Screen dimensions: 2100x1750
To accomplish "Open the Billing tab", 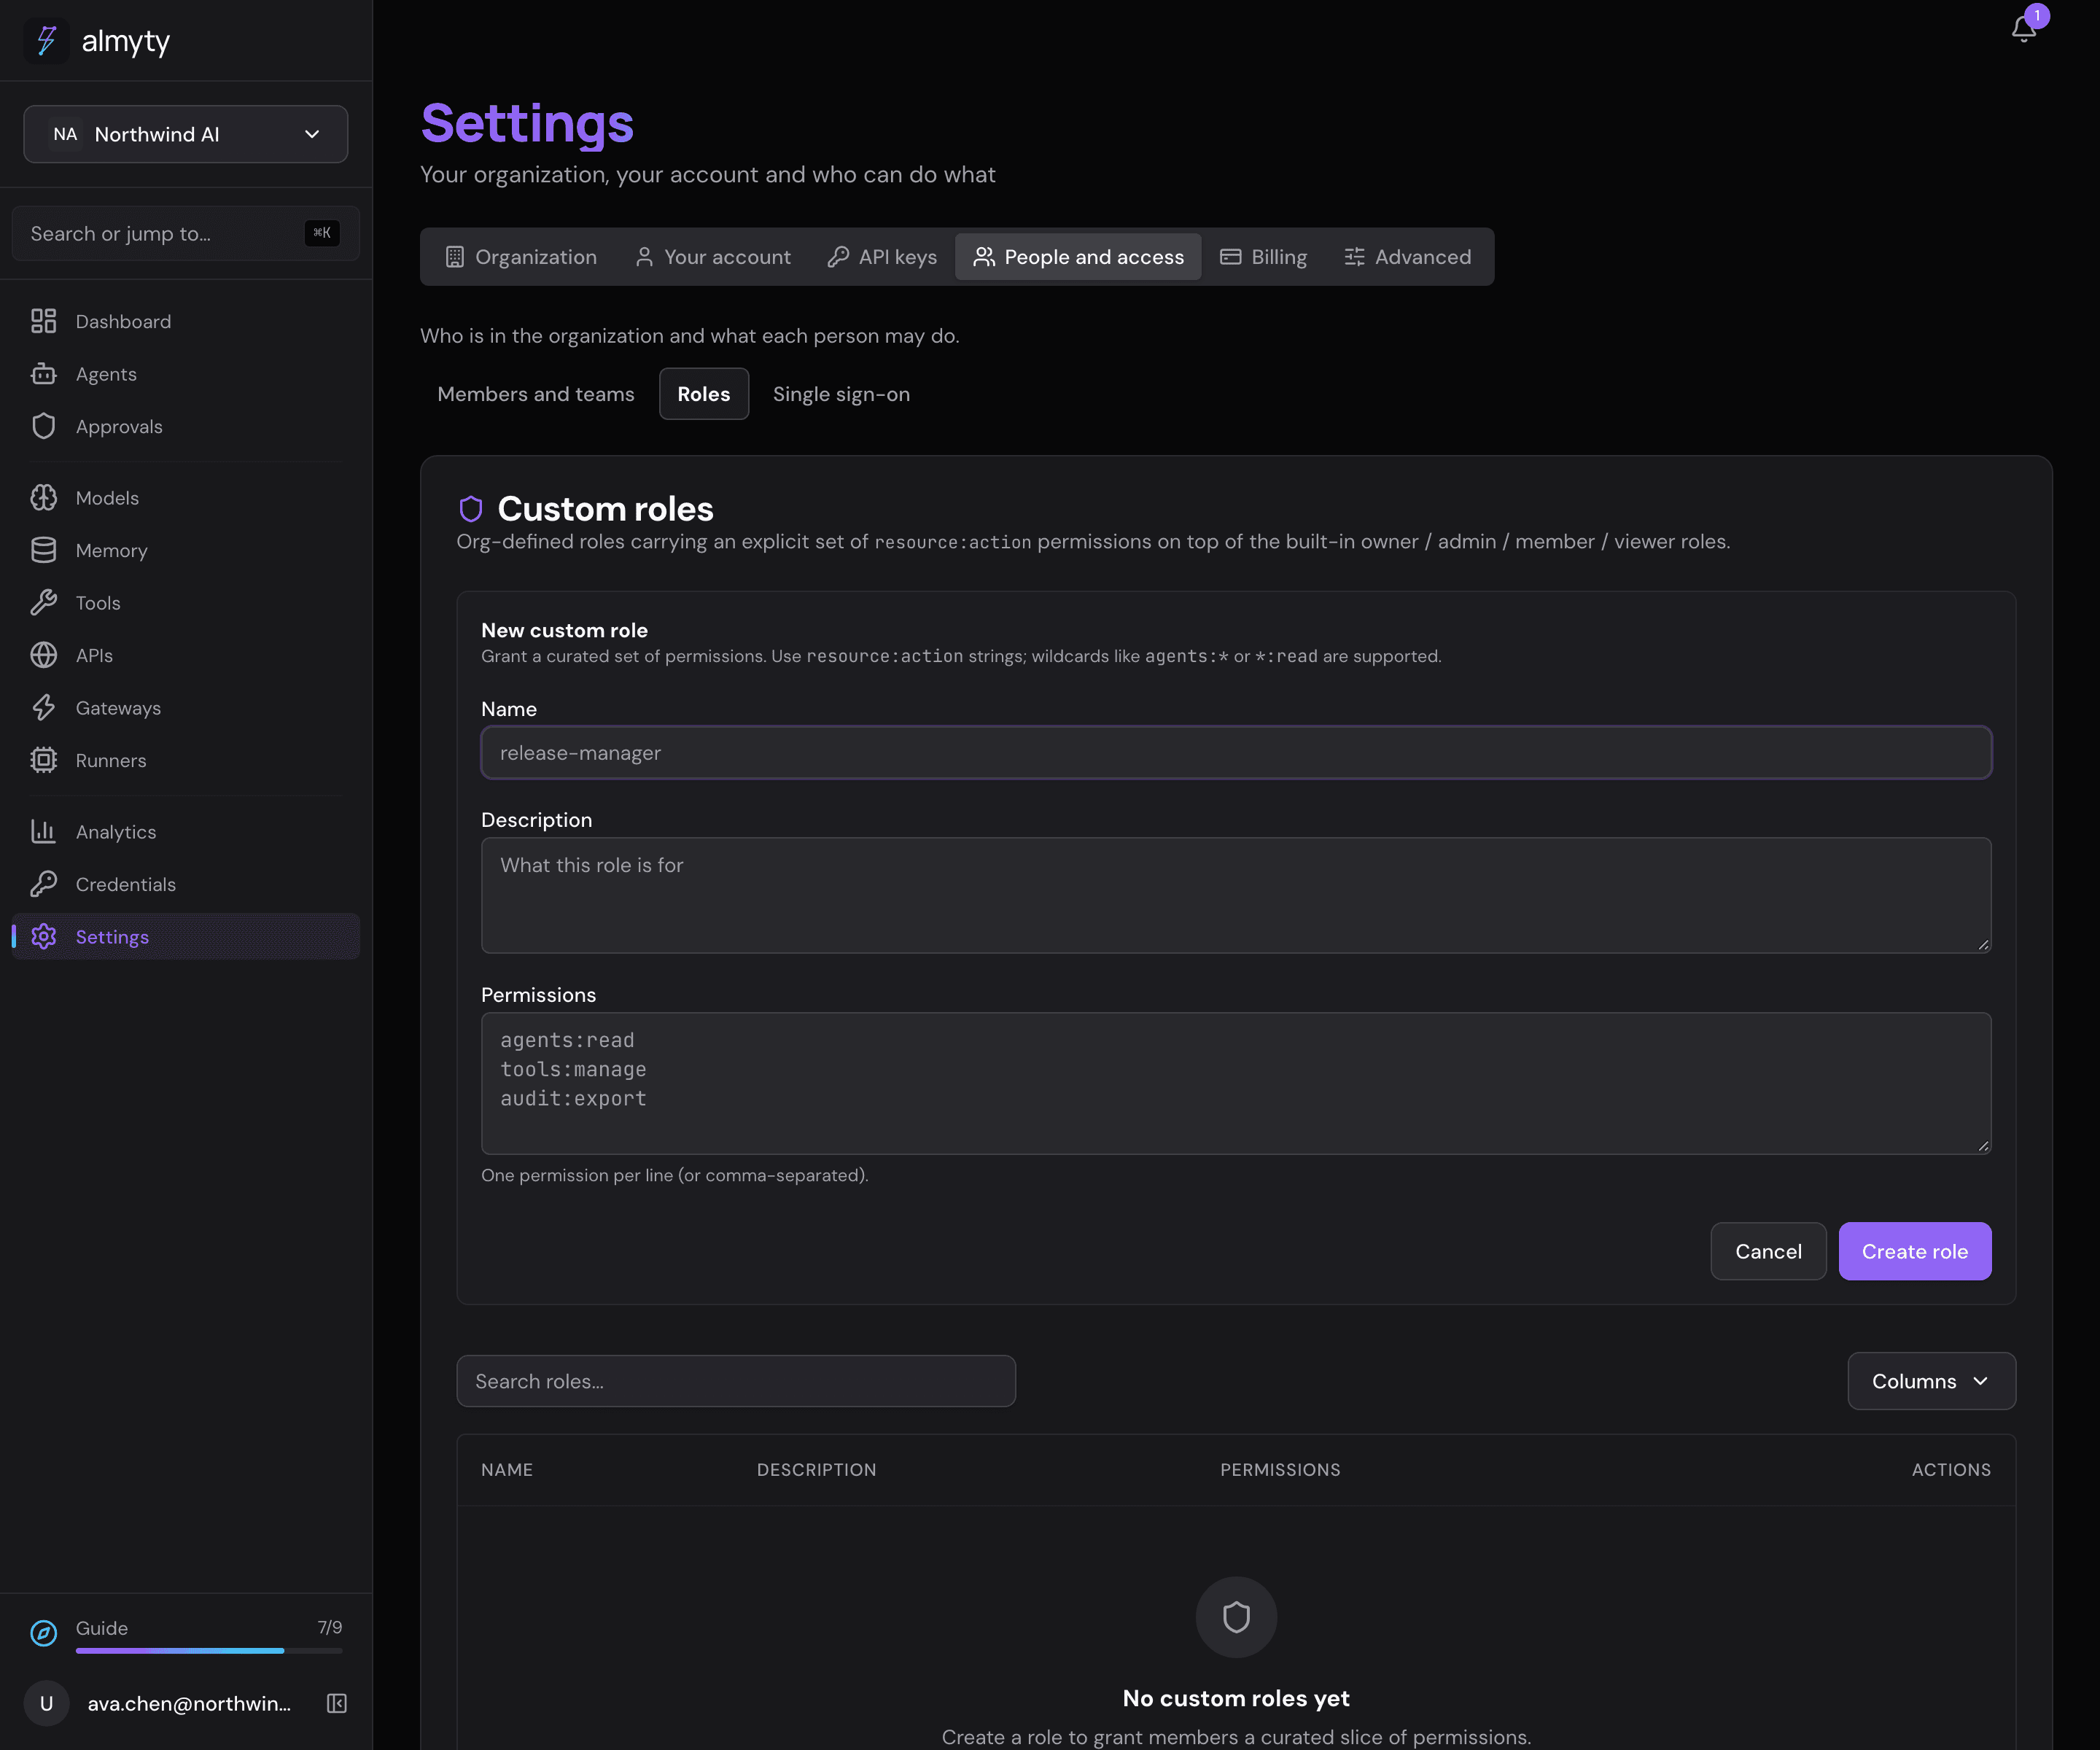I will pos(1264,257).
